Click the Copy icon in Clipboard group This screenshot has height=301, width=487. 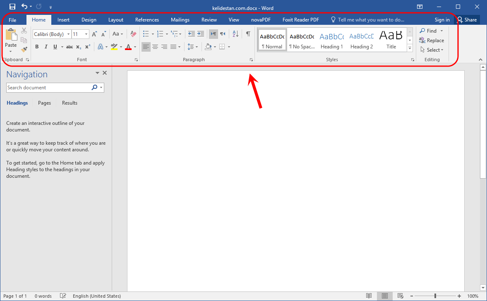(x=24, y=40)
